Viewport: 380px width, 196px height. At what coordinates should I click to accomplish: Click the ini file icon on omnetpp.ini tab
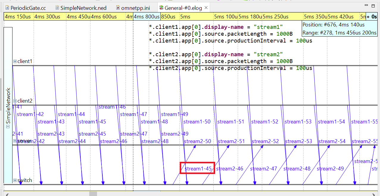118,7
